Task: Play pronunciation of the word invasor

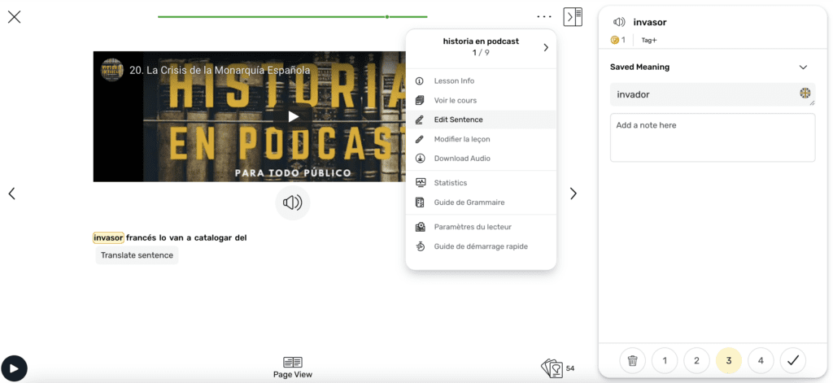Action: tap(619, 22)
